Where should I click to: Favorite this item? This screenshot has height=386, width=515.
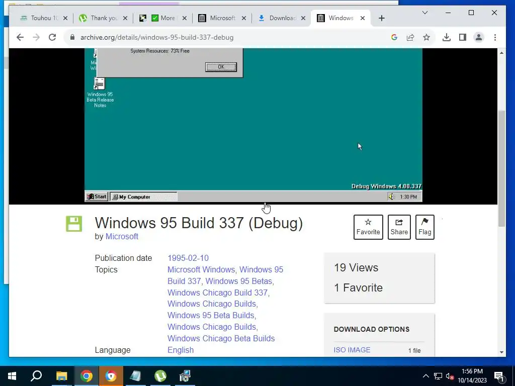coord(368,227)
